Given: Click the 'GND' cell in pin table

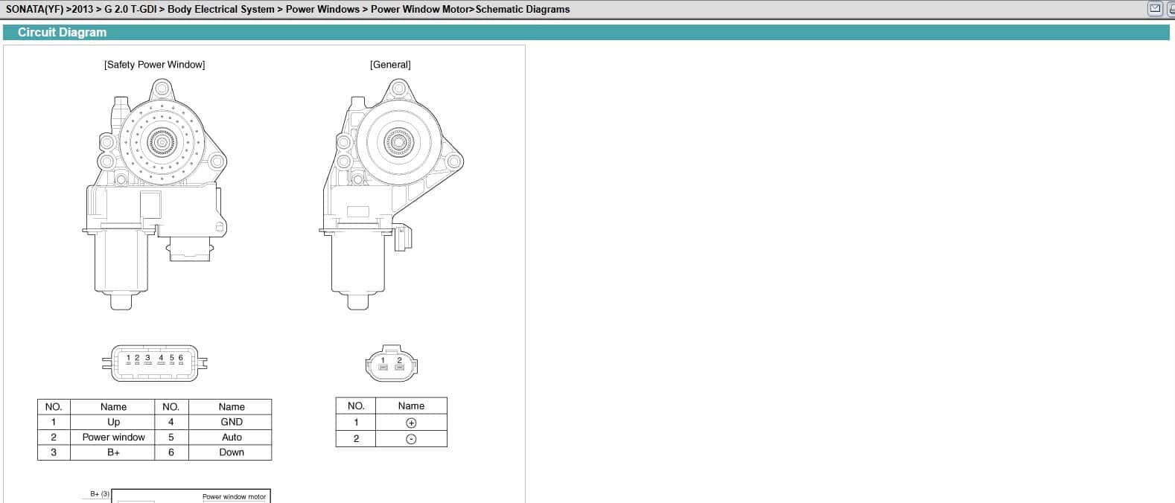Looking at the screenshot, I should click(232, 422).
